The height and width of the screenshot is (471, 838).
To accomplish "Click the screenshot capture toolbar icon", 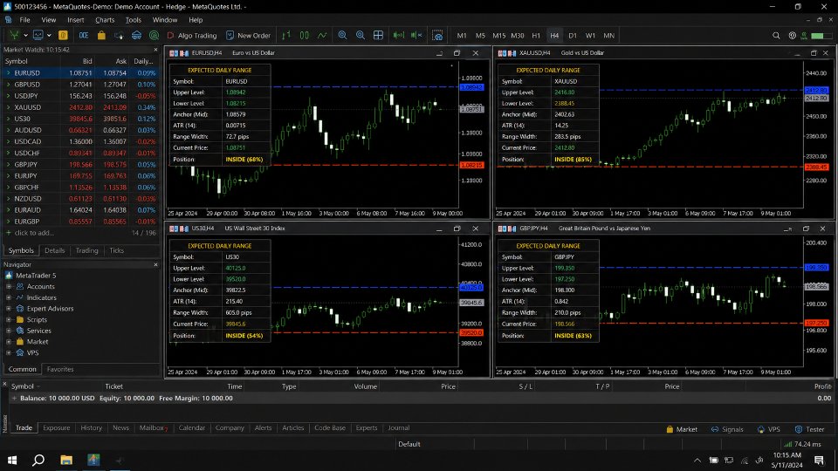I will 437,35.
